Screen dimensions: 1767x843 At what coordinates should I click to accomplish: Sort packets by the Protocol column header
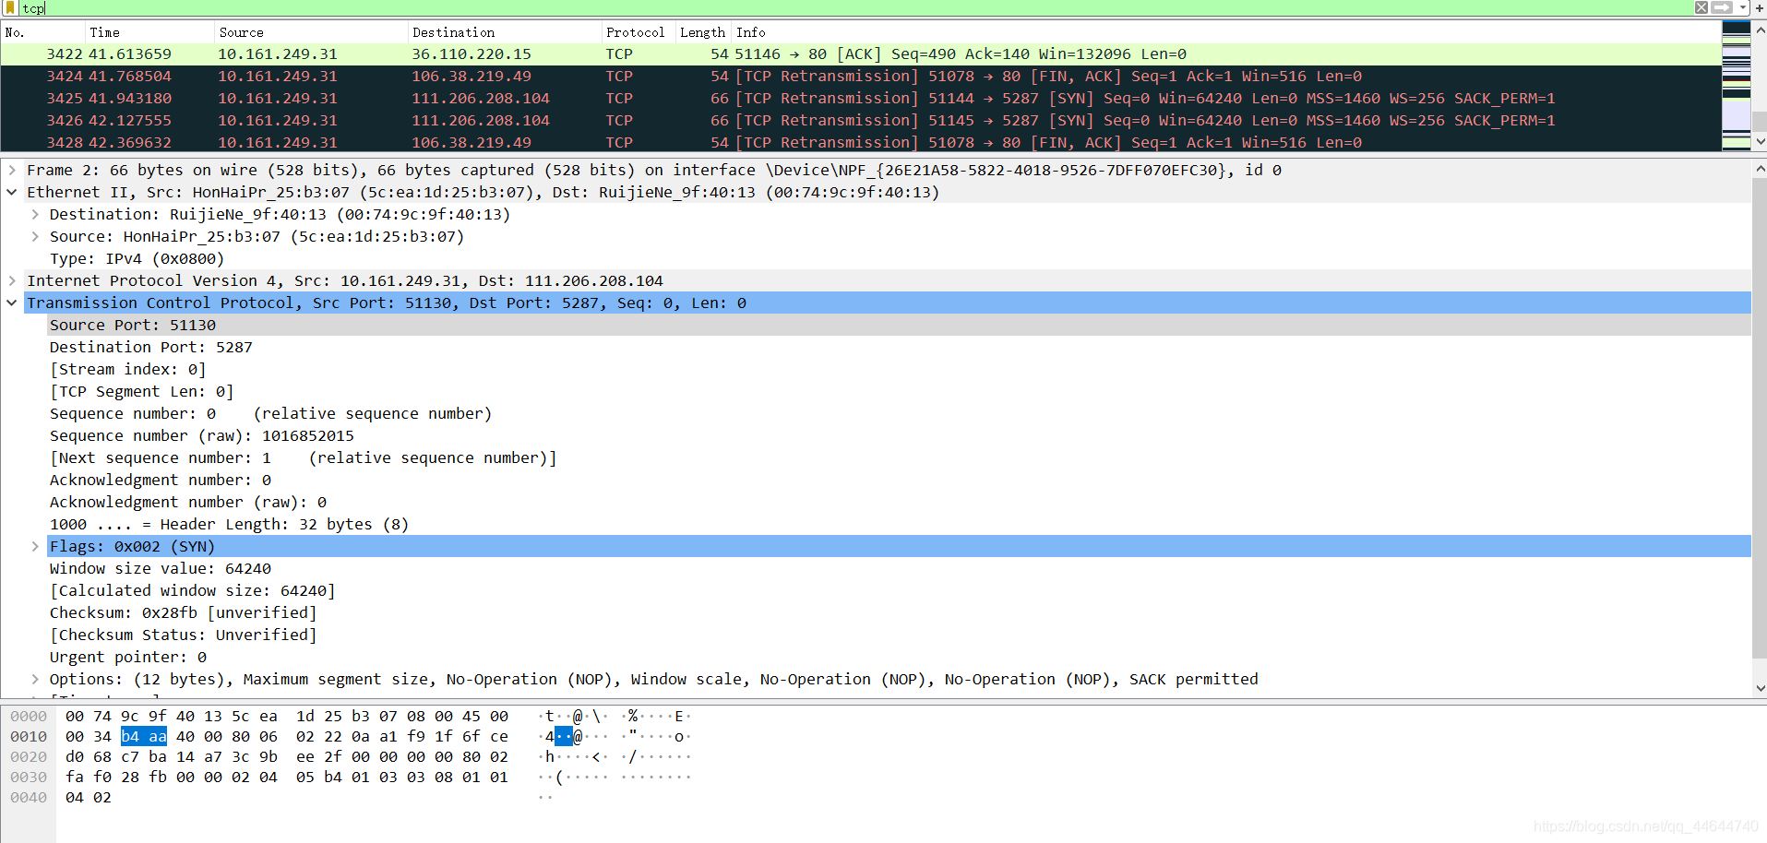point(638,32)
